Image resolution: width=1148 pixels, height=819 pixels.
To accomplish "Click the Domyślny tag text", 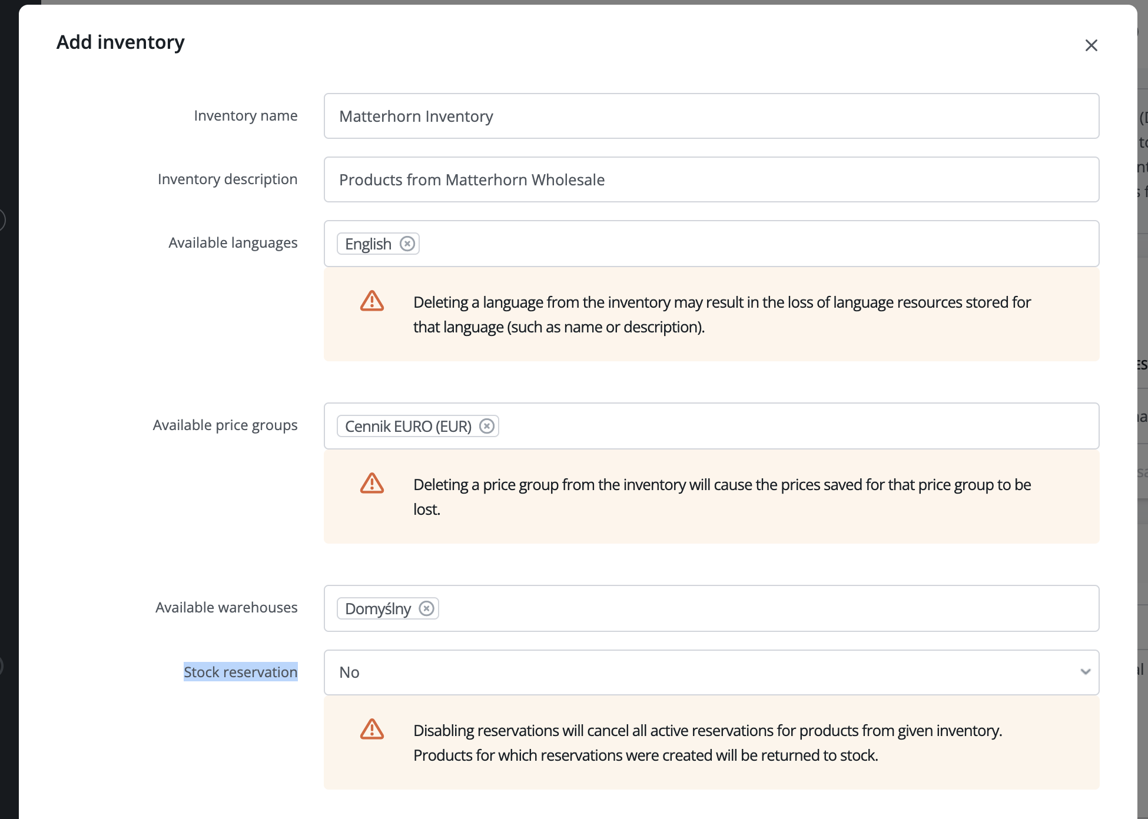I will click(377, 609).
